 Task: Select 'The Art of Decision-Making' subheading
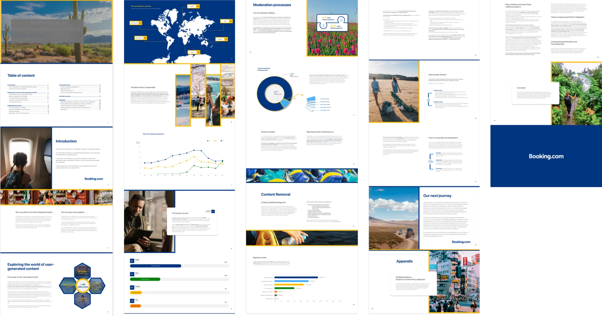click(x=264, y=13)
